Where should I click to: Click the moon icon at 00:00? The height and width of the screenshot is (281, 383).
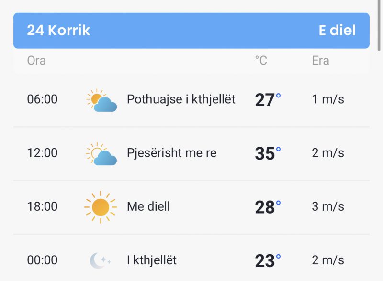tap(101, 260)
